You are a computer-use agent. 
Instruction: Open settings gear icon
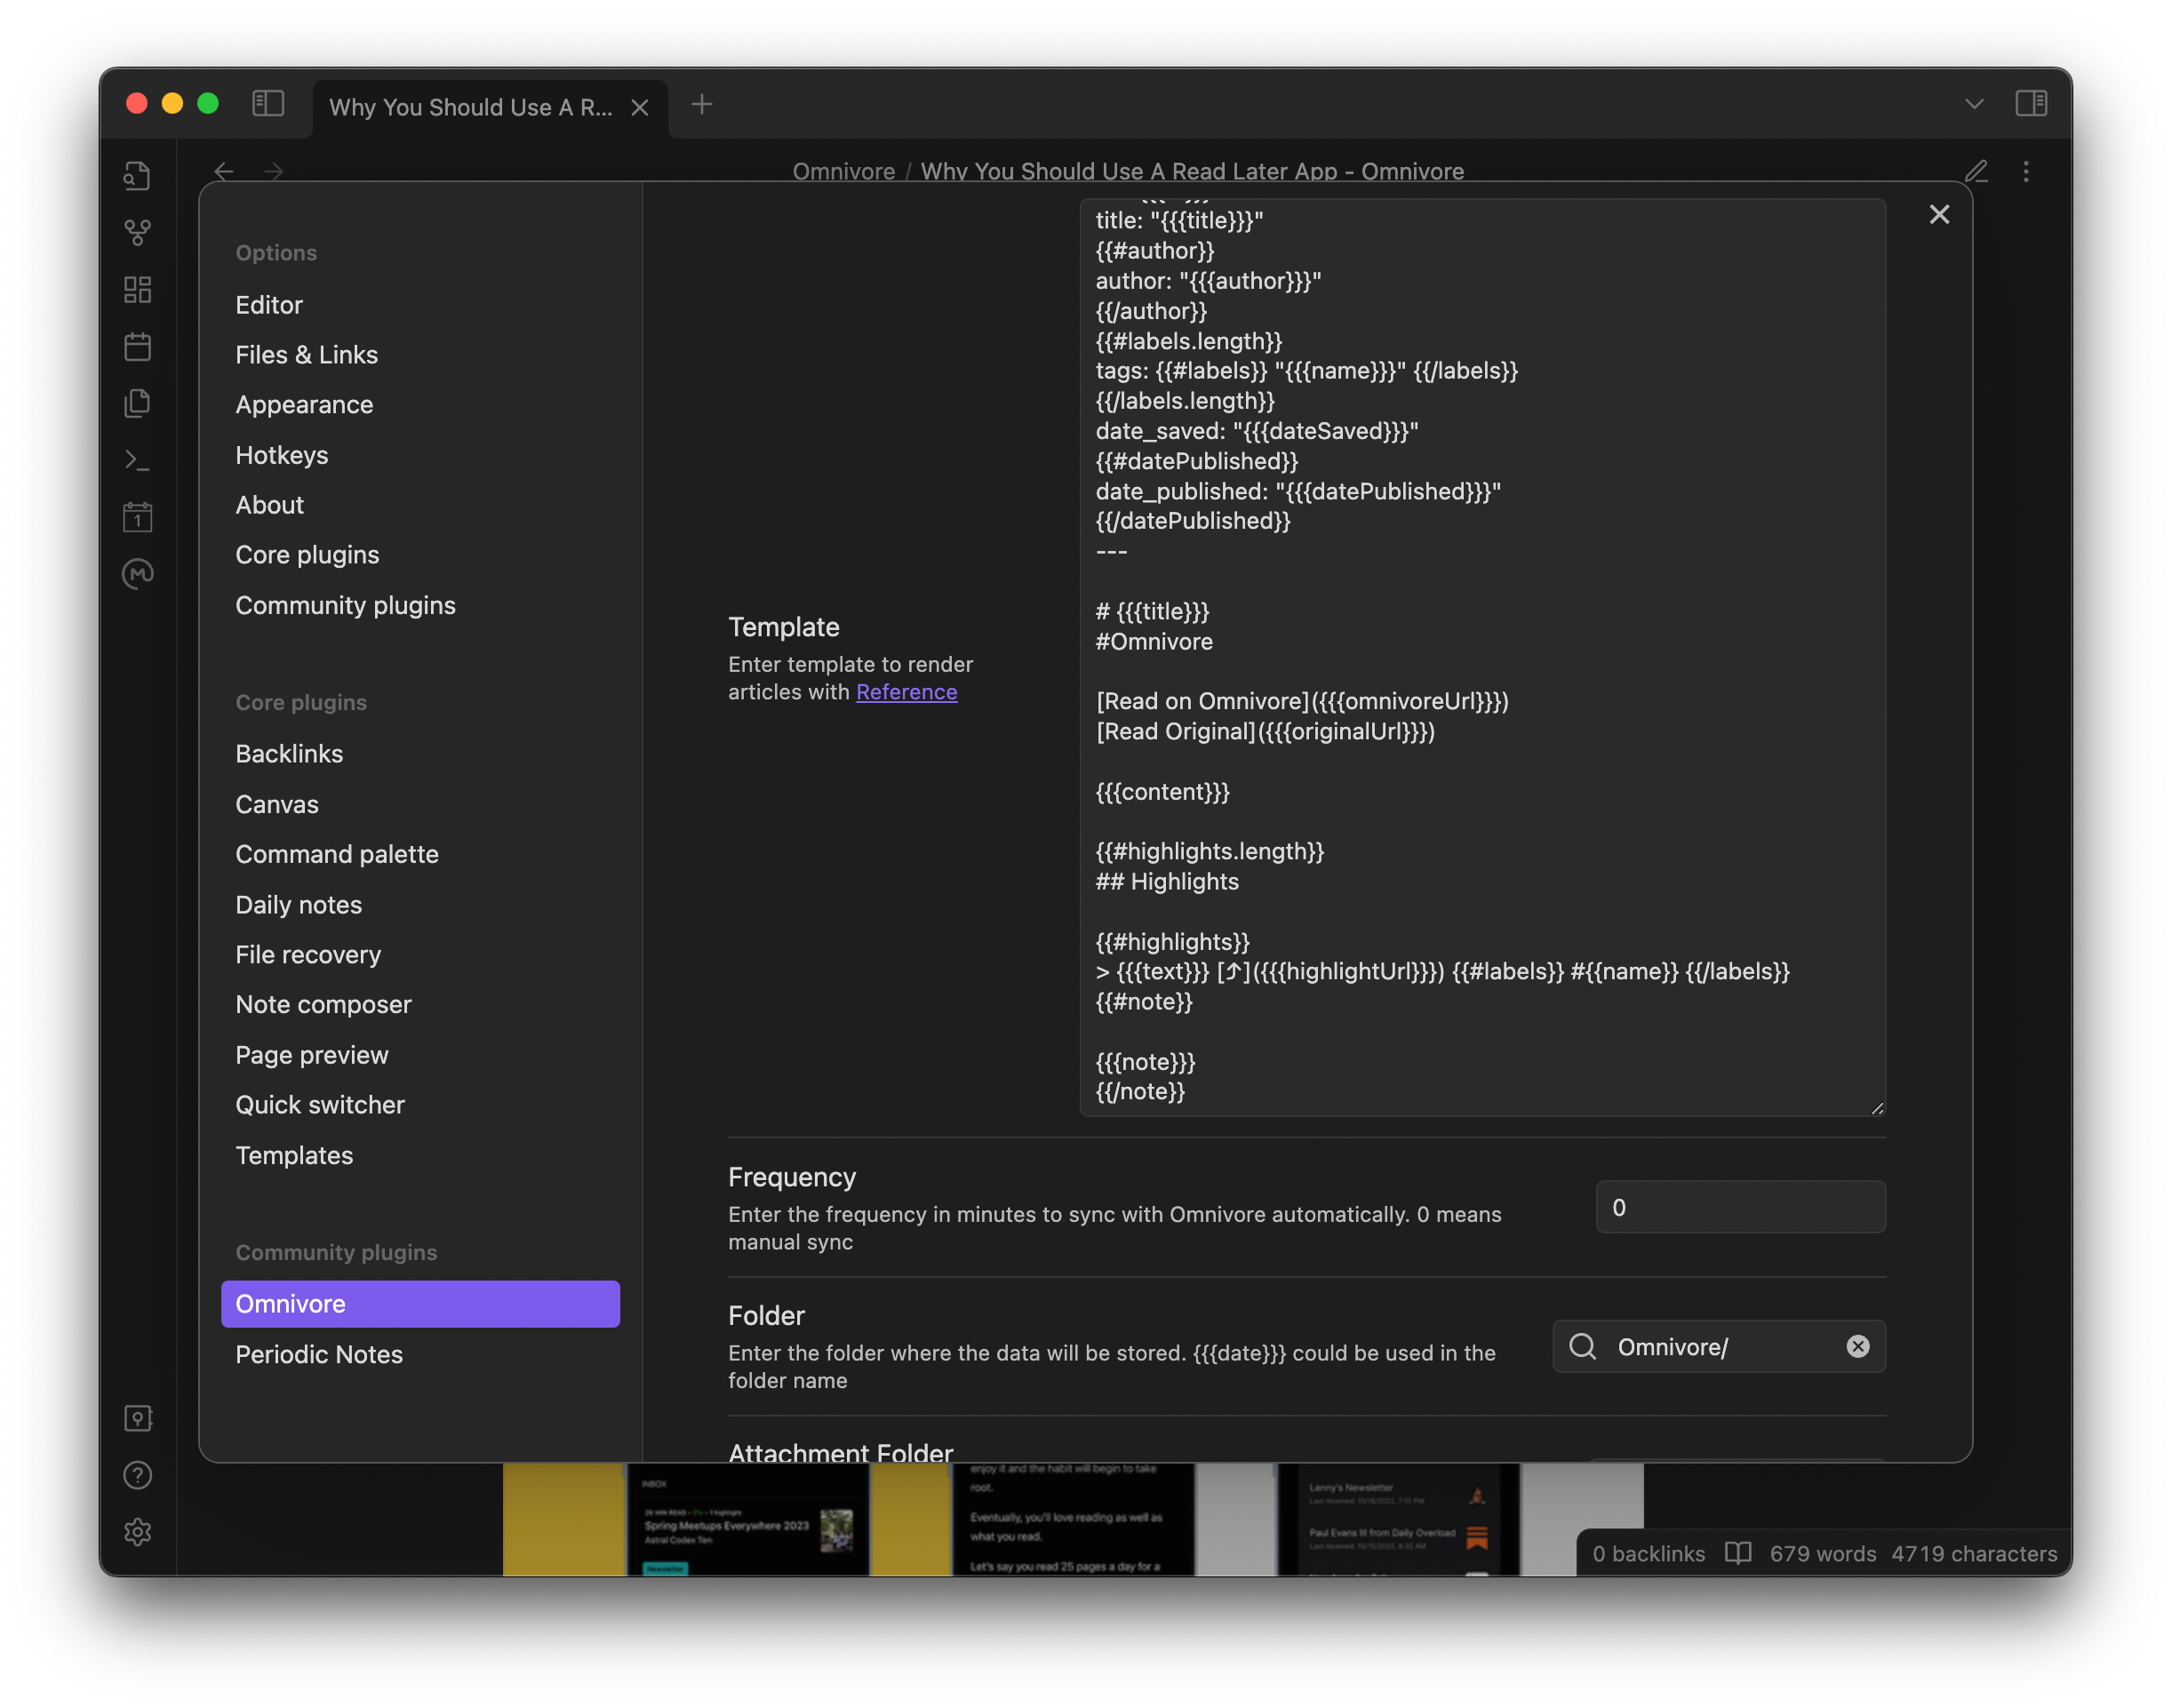click(x=137, y=1532)
